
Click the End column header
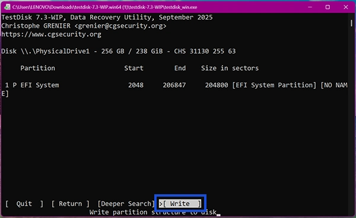point(180,68)
